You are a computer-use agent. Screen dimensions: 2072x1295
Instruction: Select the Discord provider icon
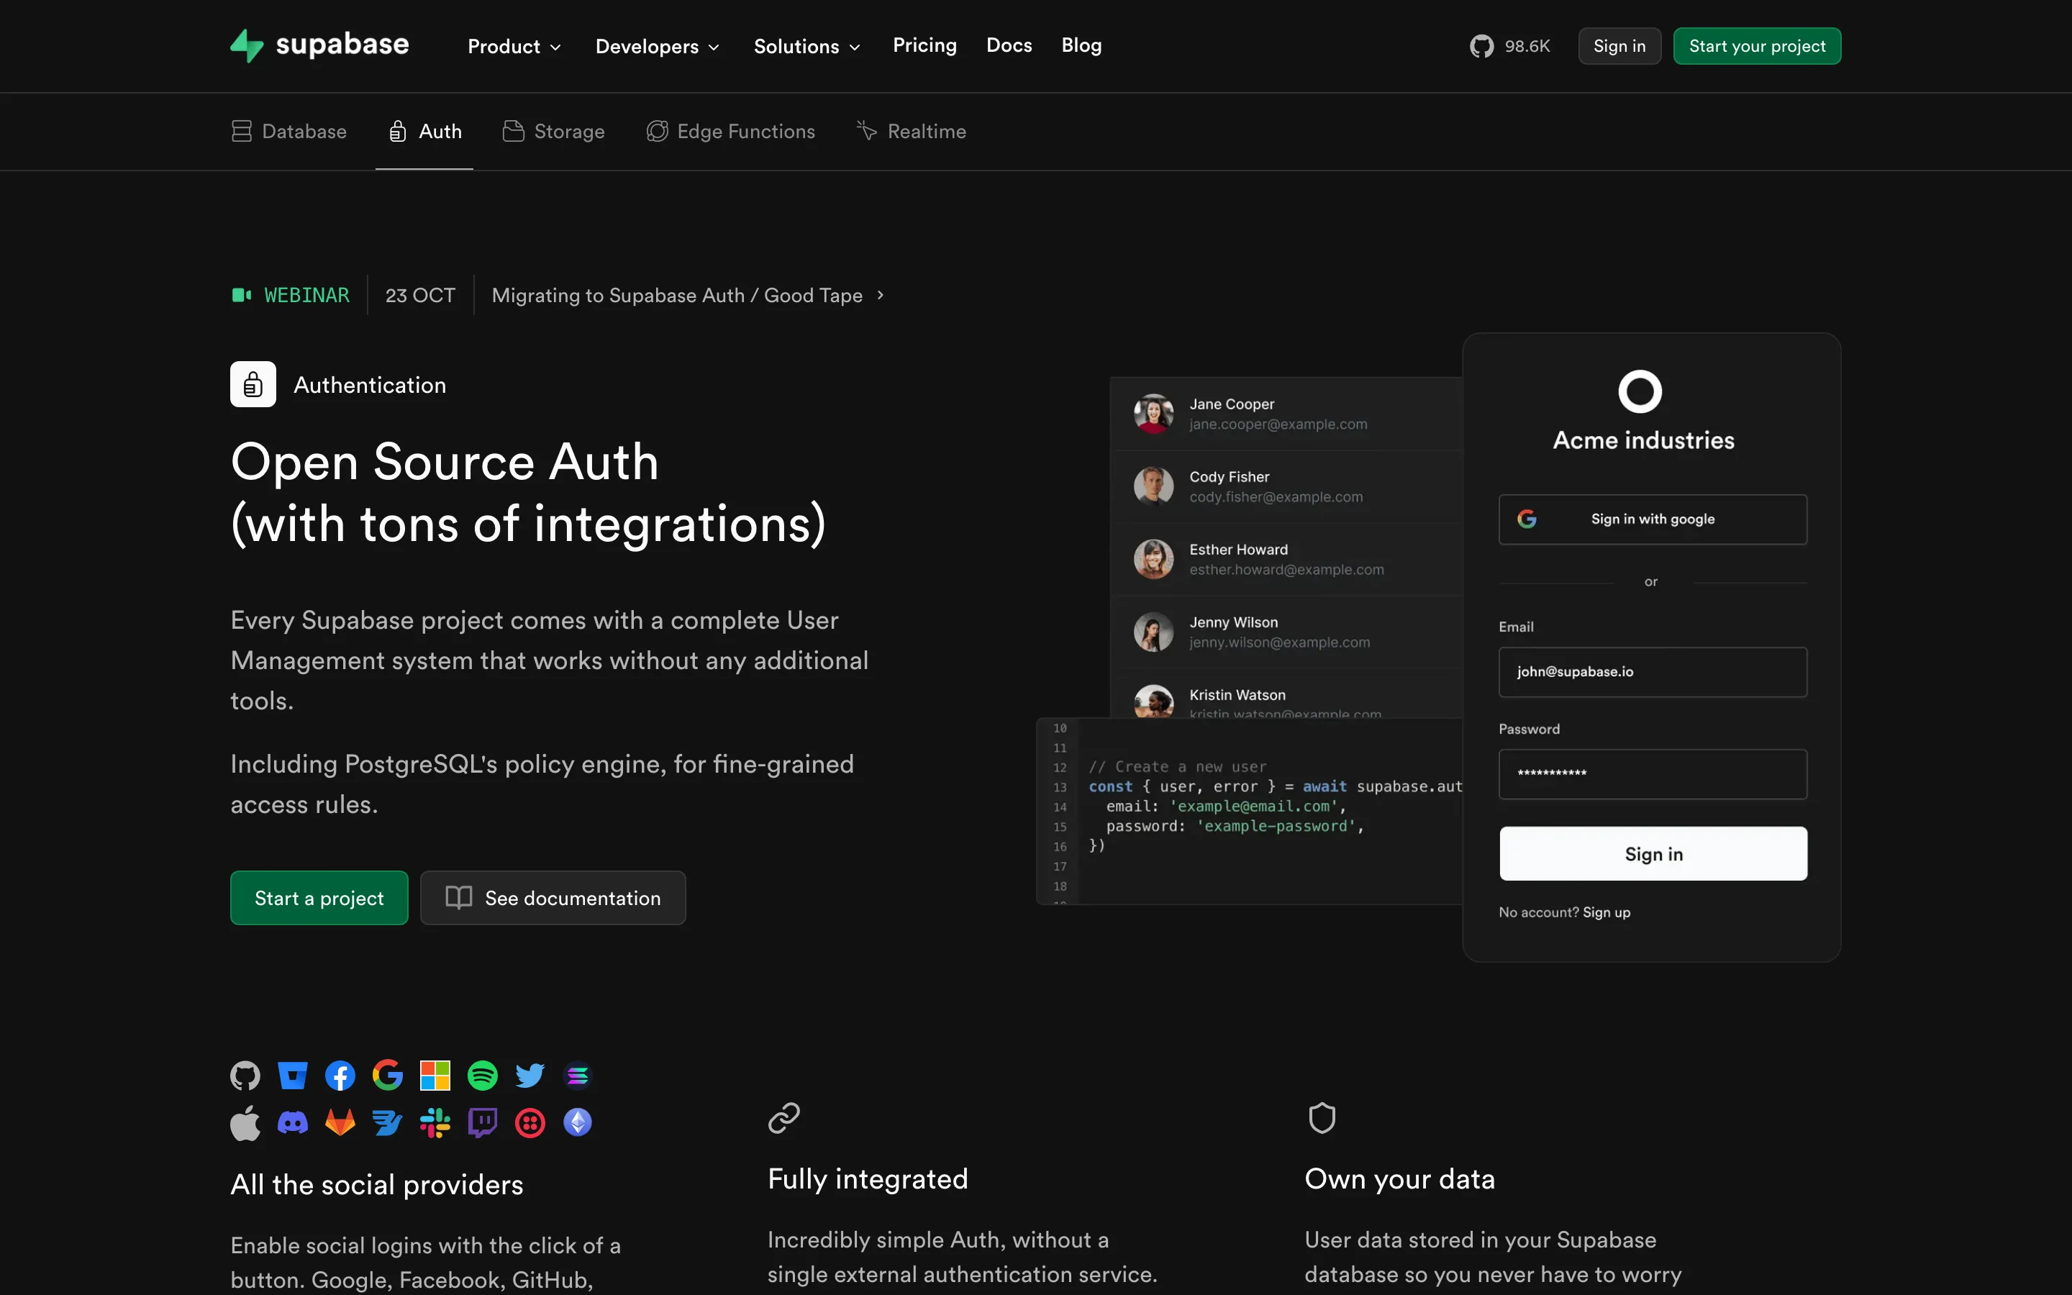coord(292,1122)
